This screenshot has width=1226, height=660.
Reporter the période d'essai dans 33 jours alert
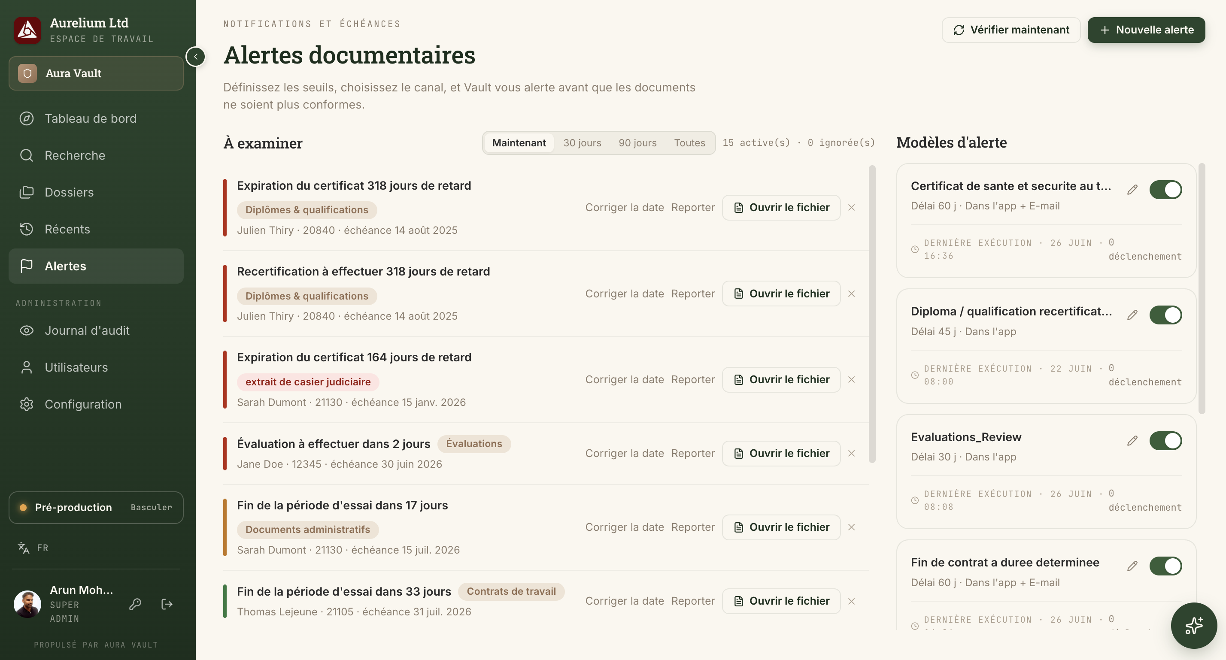point(693,601)
